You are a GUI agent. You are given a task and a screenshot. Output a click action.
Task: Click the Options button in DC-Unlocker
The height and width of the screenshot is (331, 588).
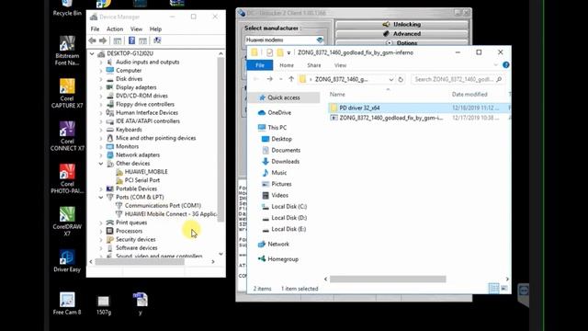401,43
